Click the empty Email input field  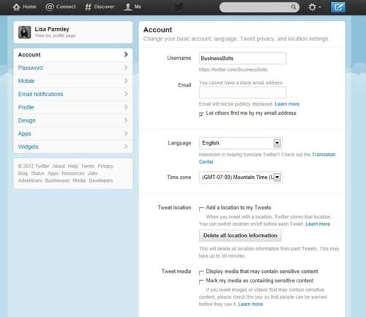[x=242, y=92]
